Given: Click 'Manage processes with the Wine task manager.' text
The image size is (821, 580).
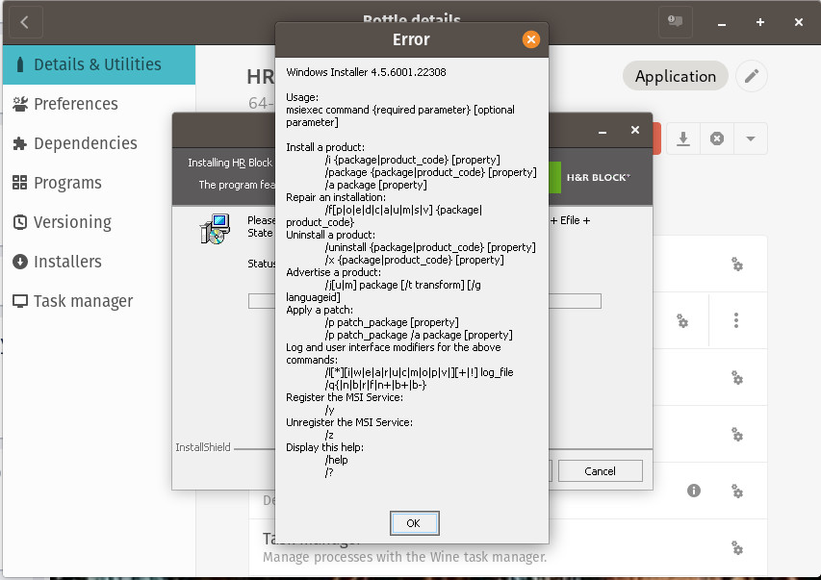Looking at the screenshot, I should click(405, 557).
